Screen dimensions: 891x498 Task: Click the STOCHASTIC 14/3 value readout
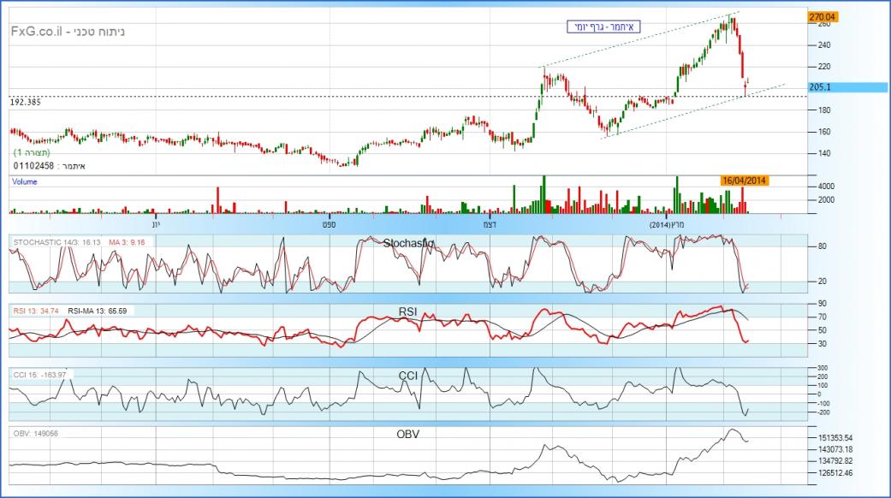[x=56, y=243]
